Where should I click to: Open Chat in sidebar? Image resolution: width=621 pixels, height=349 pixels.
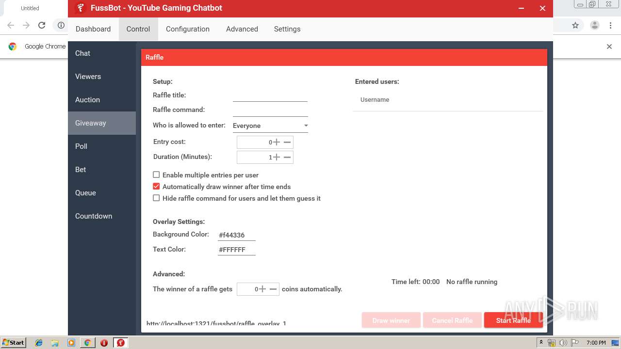102,53
